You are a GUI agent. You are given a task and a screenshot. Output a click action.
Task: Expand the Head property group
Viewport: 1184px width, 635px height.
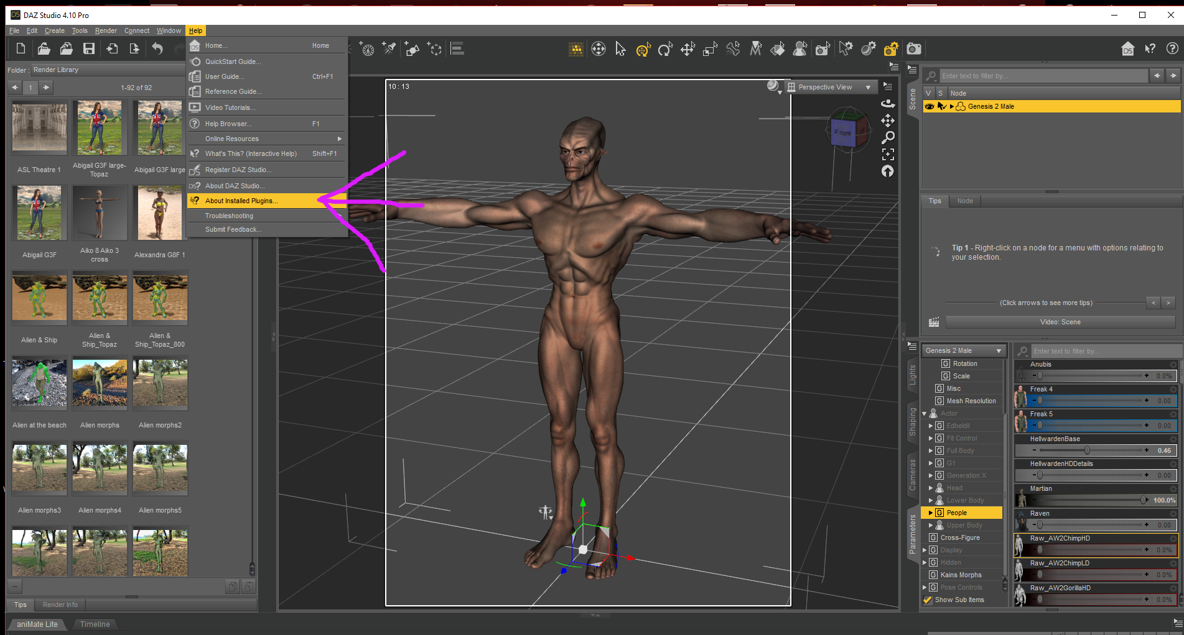pos(931,488)
